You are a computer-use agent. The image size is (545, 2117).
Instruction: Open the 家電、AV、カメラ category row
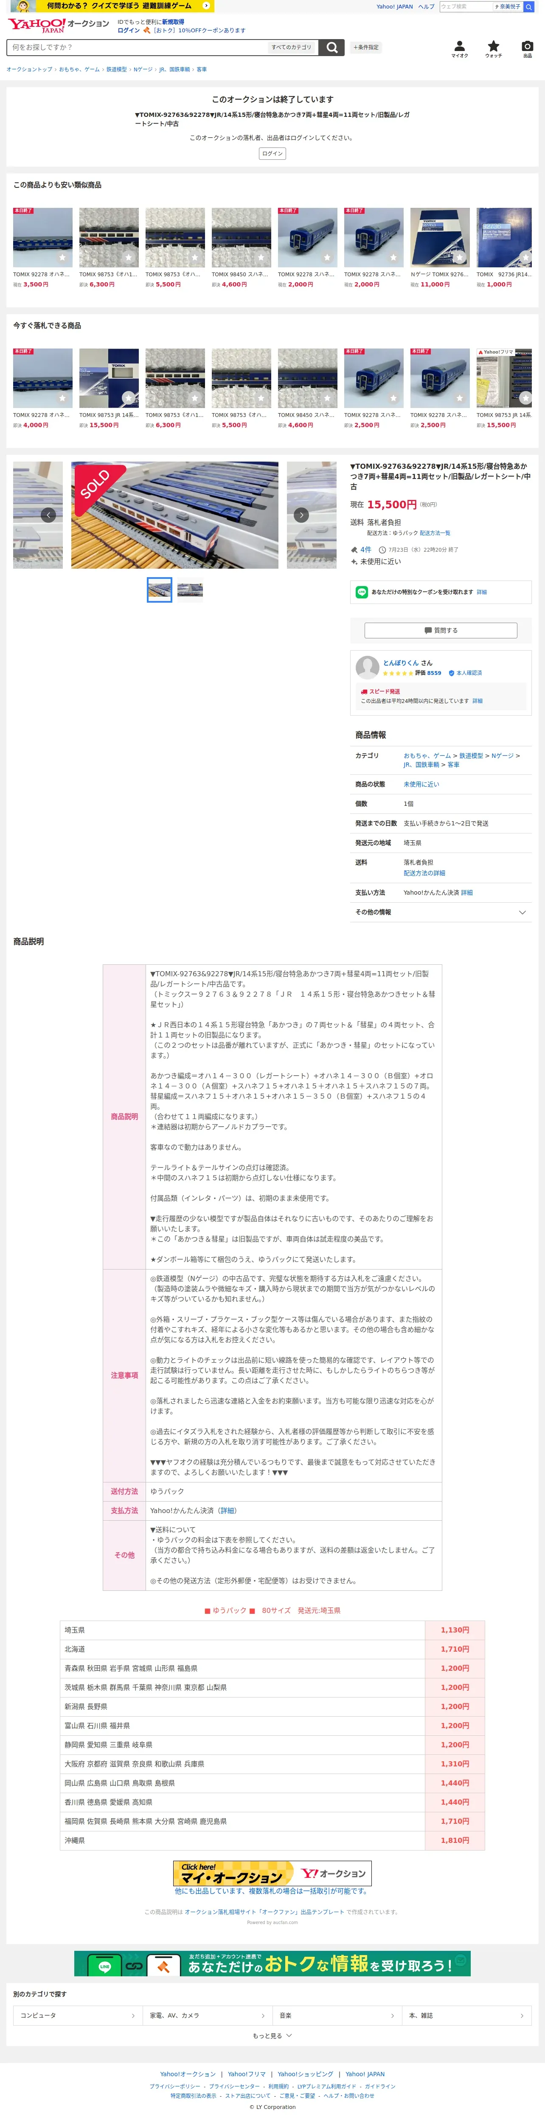pyautogui.click(x=207, y=2015)
